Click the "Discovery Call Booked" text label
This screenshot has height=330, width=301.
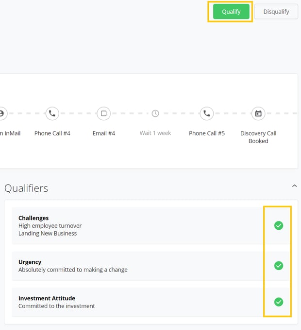click(258, 137)
